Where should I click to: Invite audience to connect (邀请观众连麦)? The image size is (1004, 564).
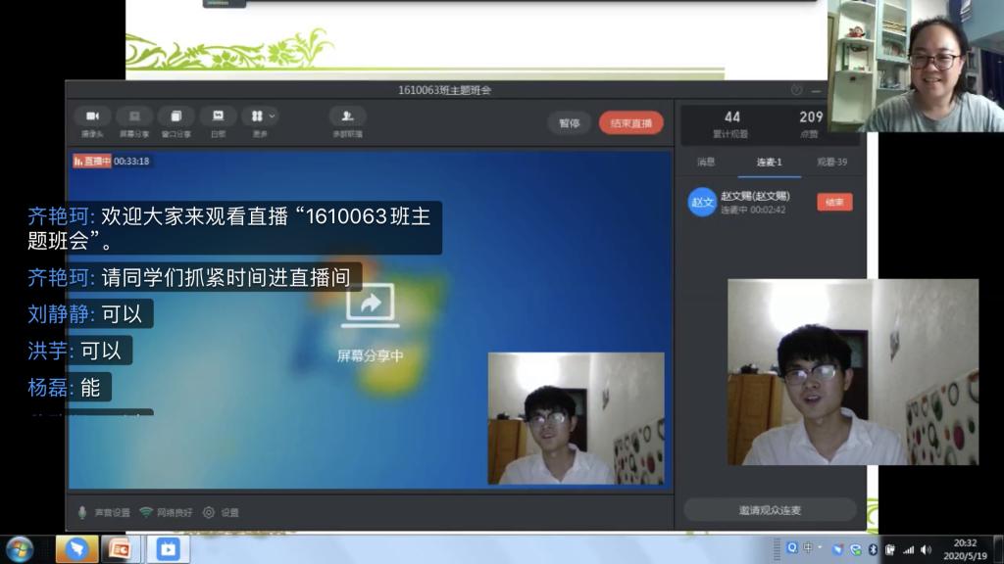(770, 510)
